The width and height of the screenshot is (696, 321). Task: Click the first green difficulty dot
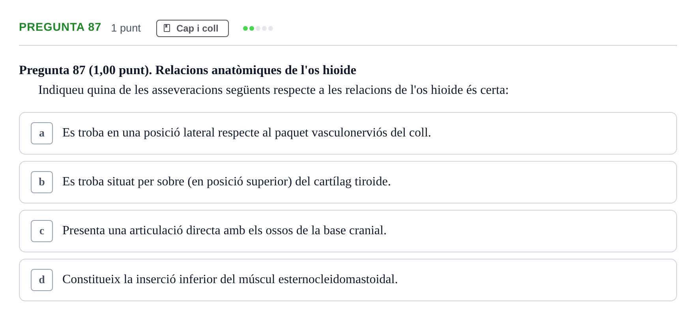pos(245,28)
